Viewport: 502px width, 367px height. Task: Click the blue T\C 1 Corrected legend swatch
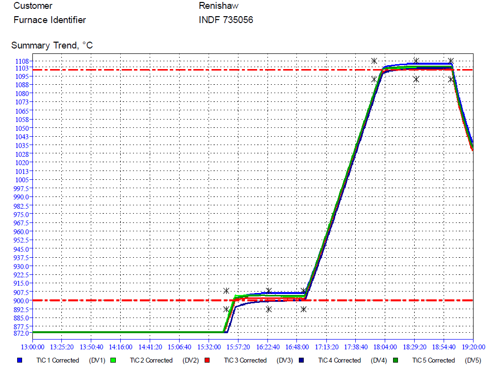click(x=20, y=360)
